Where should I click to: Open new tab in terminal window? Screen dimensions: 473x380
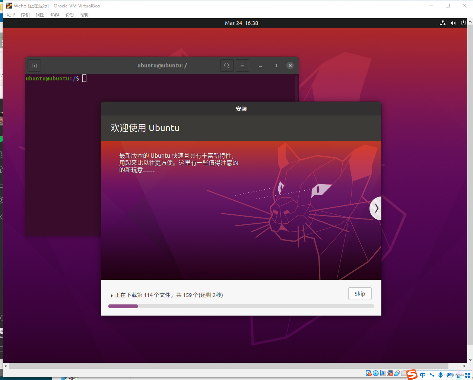(x=34, y=66)
